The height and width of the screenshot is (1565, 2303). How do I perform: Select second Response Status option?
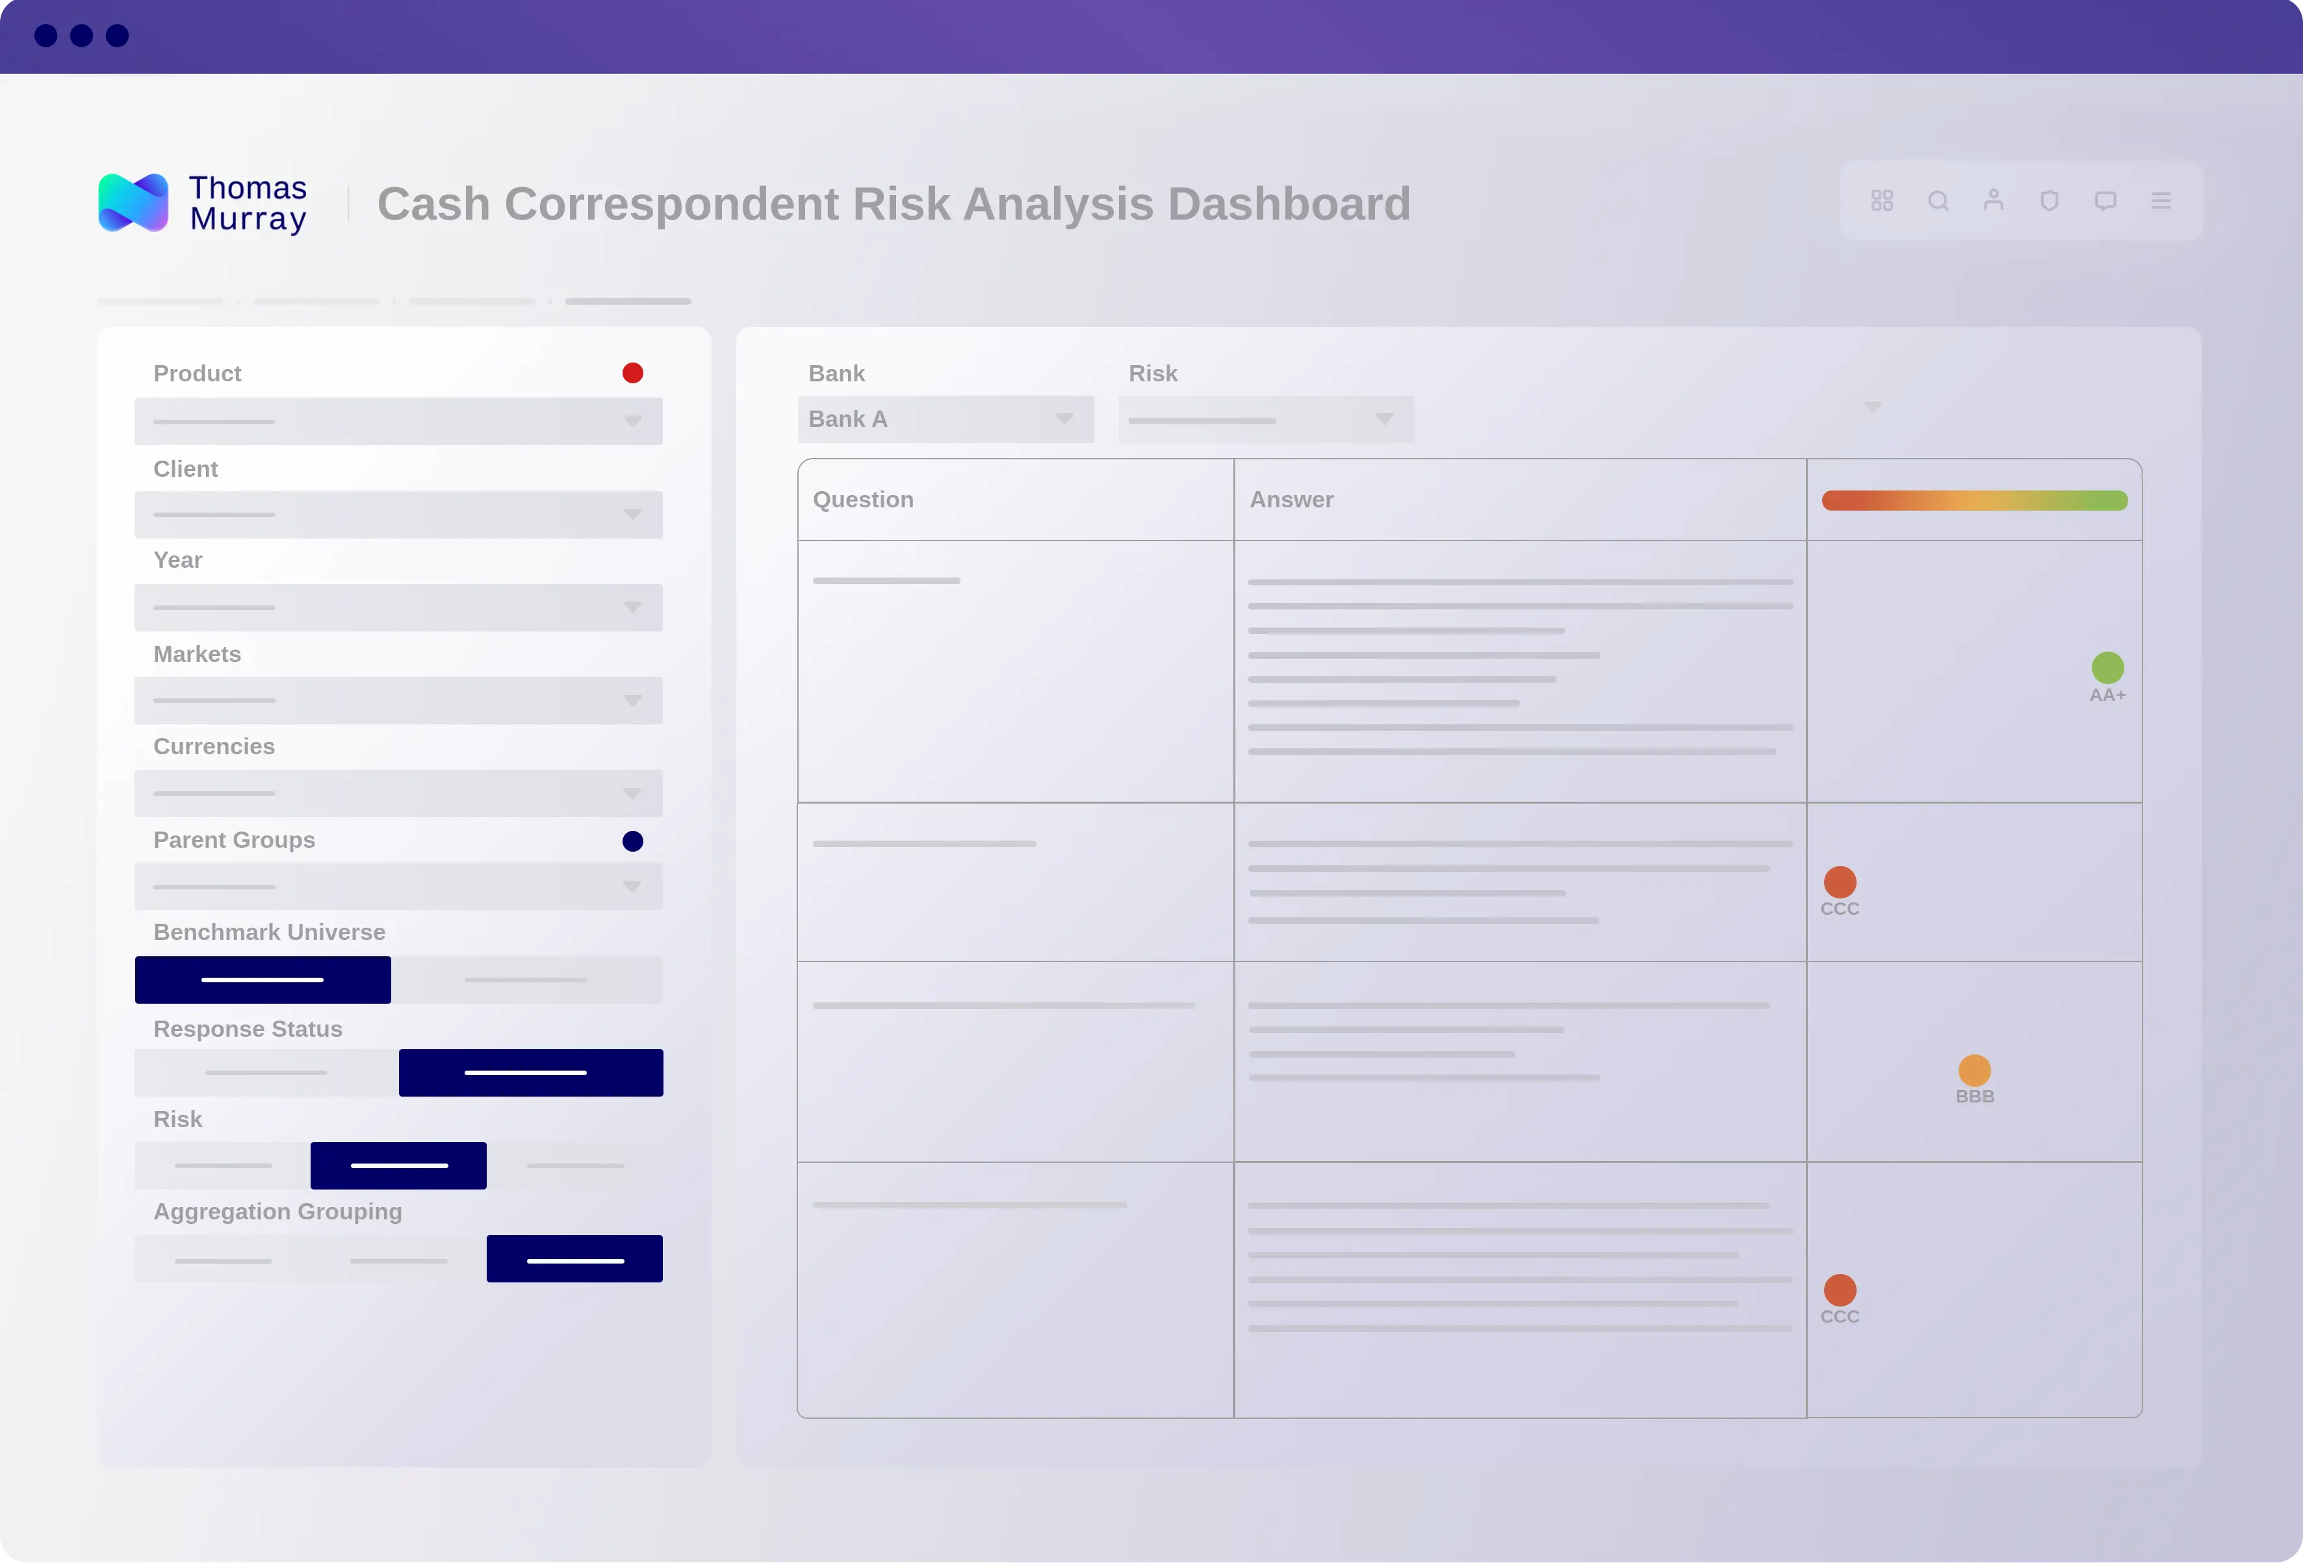pos(530,1073)
